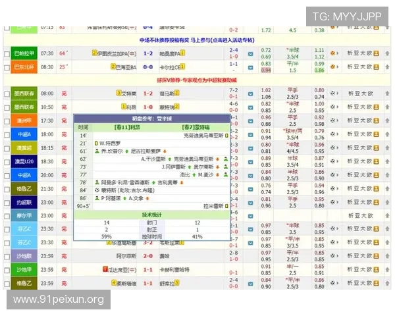Select the checkbox of the 墨西联春 08:00 row
Viewport: 395px width, 316px height.
click(7, 94)
